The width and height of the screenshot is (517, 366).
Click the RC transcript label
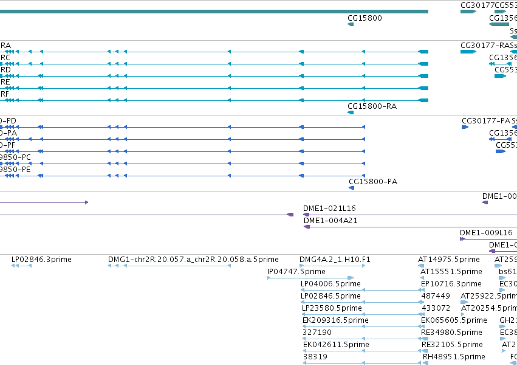tap(5, 57)
